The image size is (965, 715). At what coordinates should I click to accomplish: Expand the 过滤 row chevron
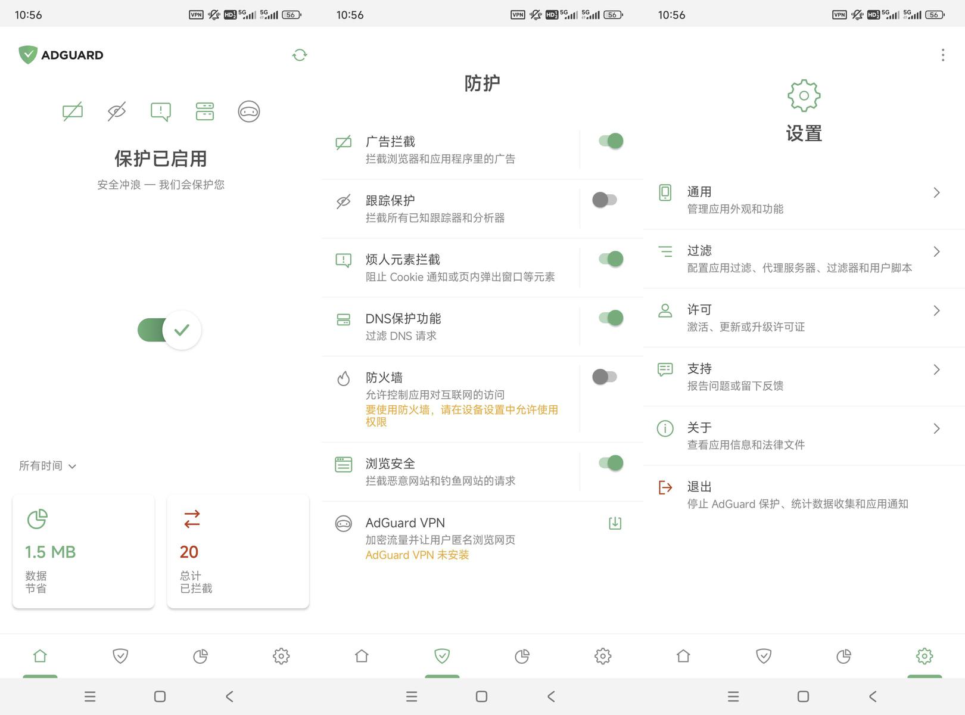point(936,251)
